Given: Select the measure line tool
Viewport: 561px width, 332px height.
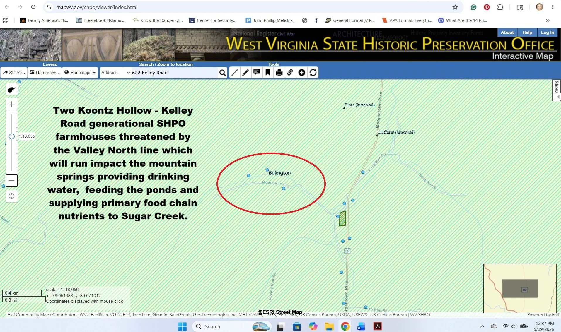Looking at the screenshot, I should pos(234,73).
